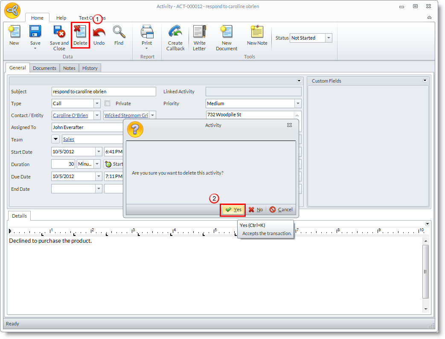The width and height of the screenshot is (445, 339).
Task: Confirm deletion with Yes button
Action: tap(233, 210)
